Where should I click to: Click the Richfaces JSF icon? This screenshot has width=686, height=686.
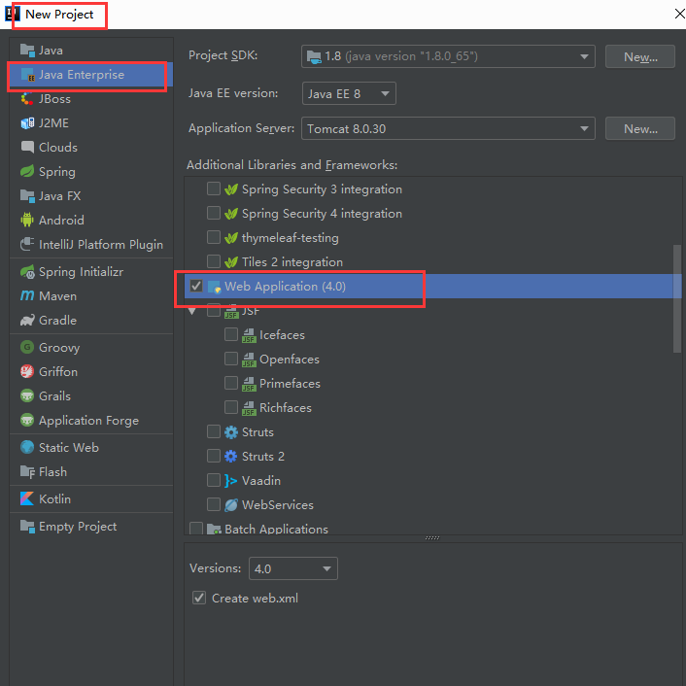click(x=249, y=408)
